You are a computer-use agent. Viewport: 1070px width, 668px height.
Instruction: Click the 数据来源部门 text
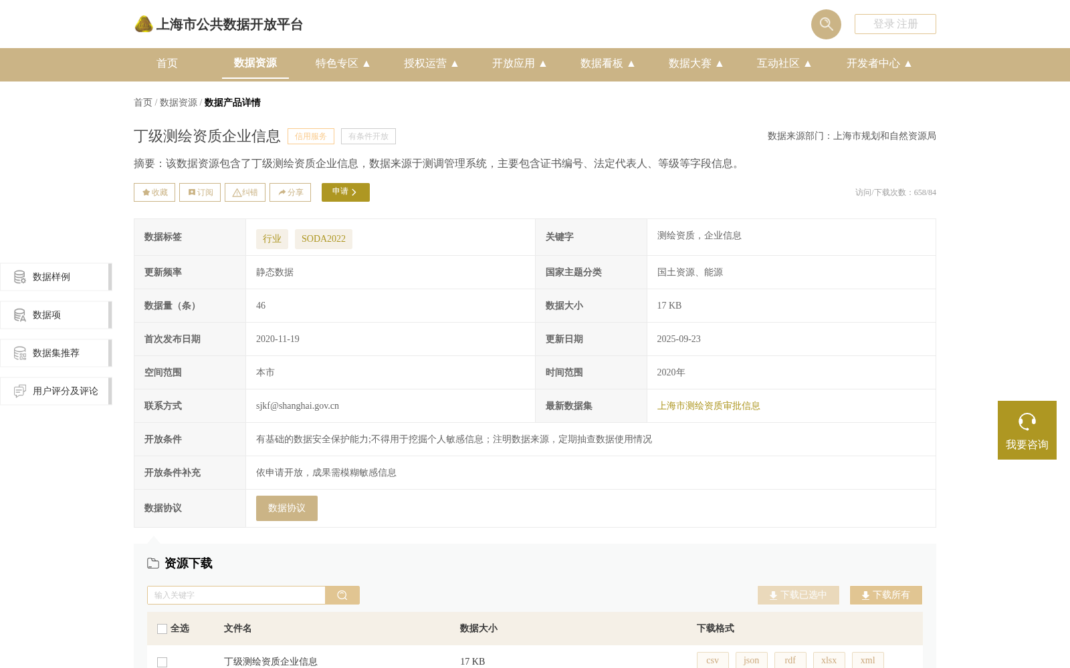coord(852,136)
